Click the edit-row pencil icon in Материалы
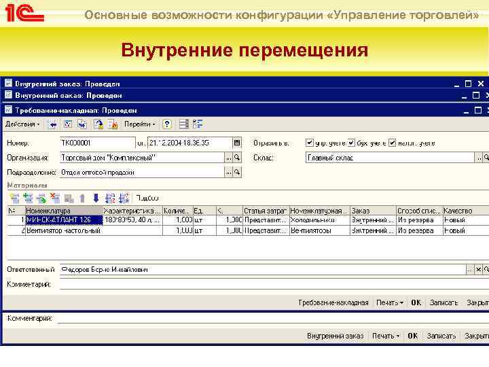 [41, 198]
